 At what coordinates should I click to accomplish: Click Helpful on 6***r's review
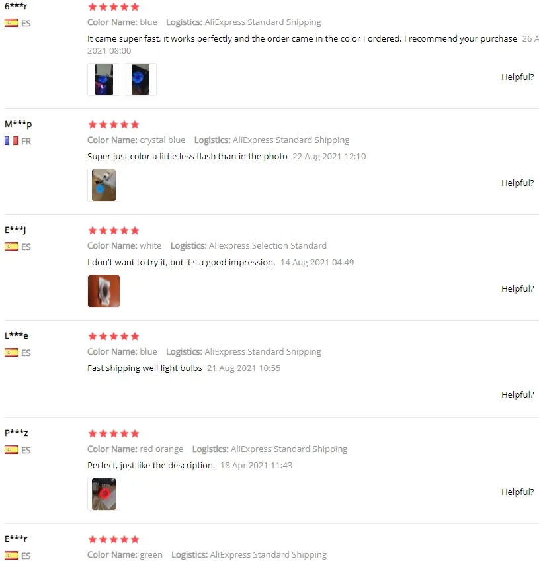517,77
